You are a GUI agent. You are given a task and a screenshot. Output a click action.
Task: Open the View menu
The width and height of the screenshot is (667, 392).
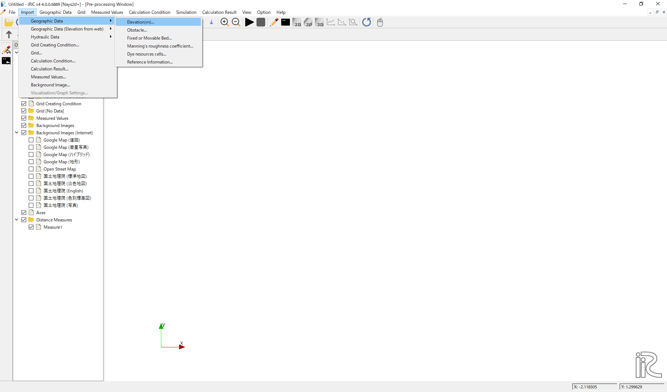[x=247, y=12]
